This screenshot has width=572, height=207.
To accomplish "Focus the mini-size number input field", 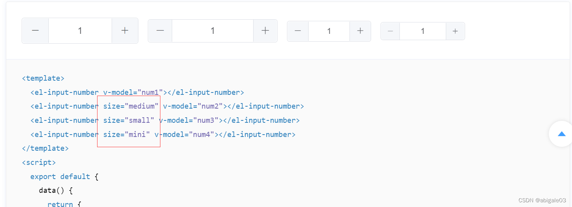I will tap(423, 31).
